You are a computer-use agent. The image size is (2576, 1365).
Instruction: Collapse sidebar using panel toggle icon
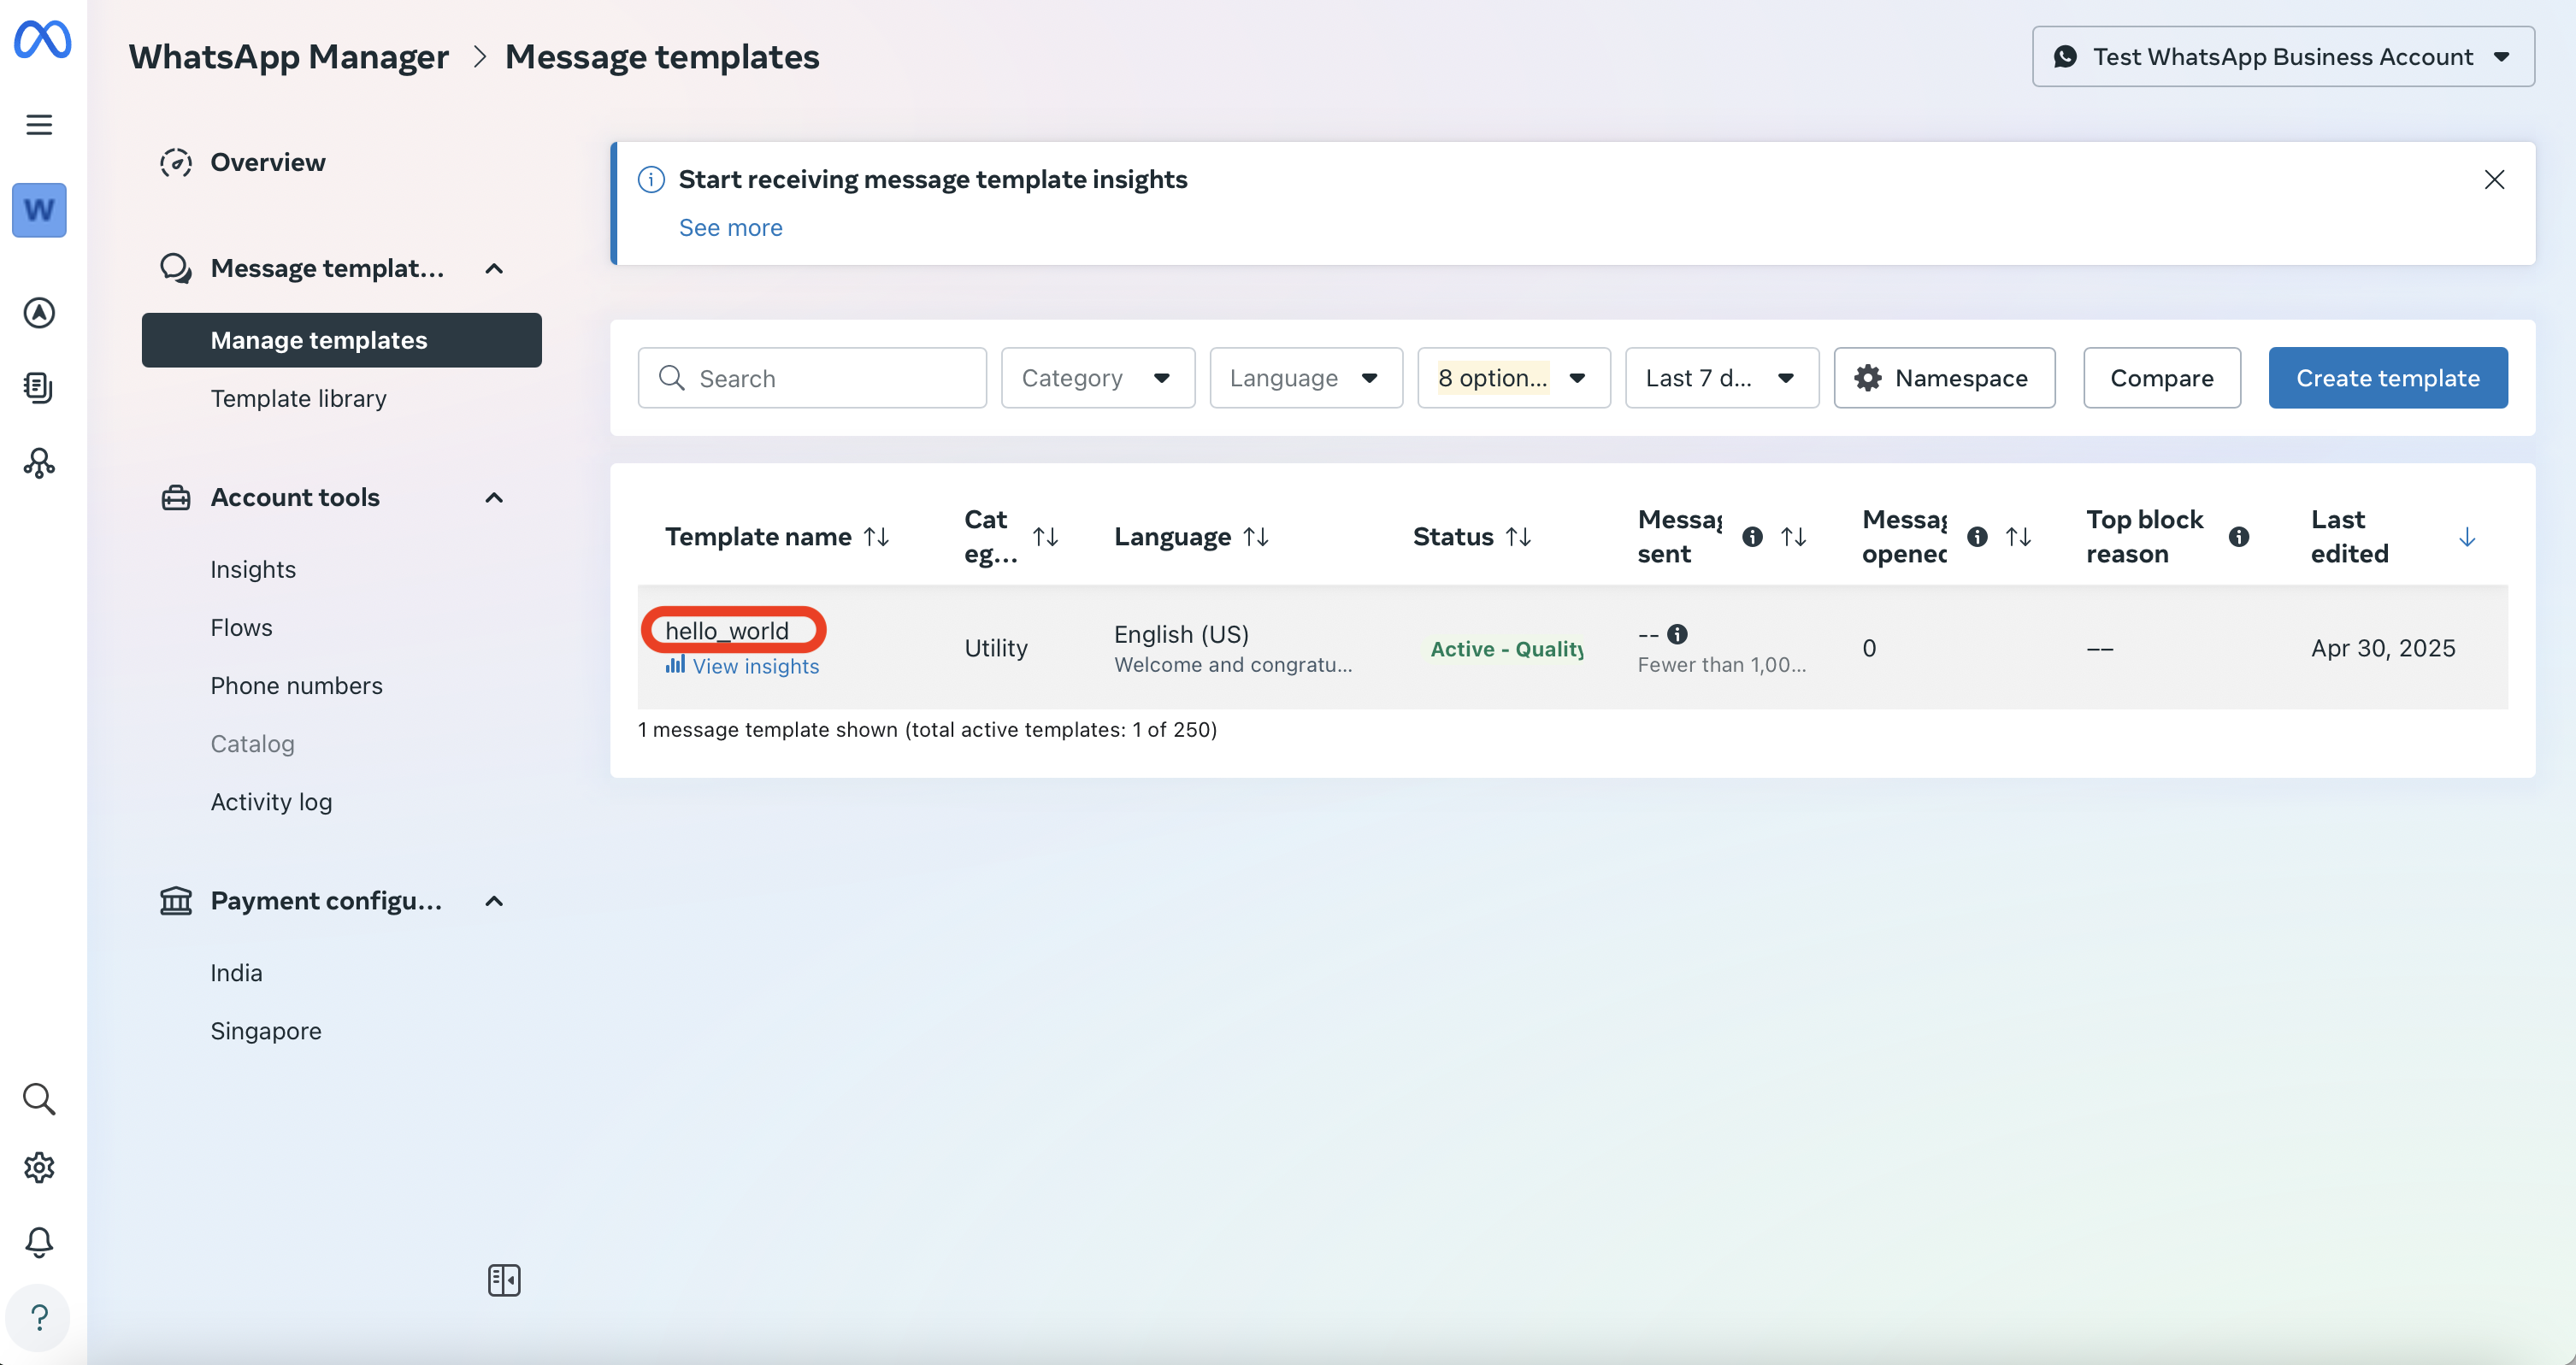click(504, 1280)
